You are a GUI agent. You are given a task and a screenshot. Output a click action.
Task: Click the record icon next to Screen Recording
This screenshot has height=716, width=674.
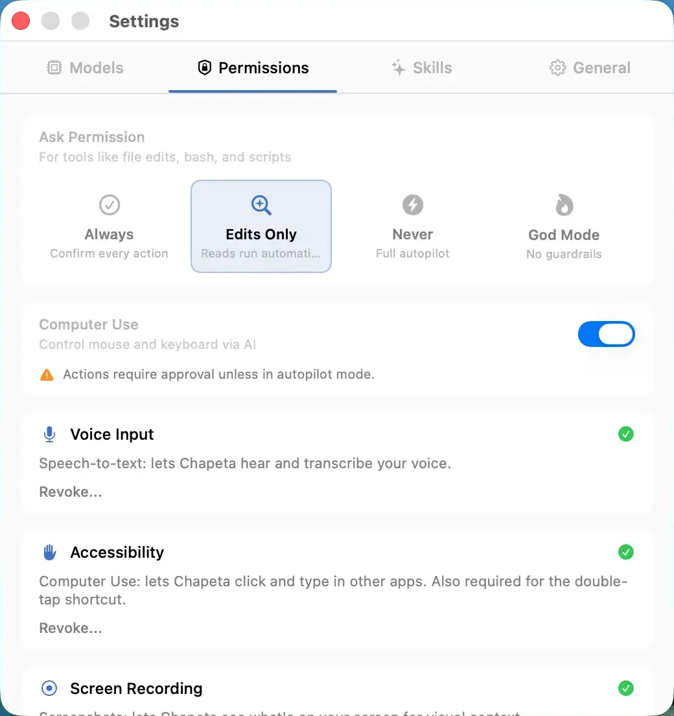coord(49,688)
